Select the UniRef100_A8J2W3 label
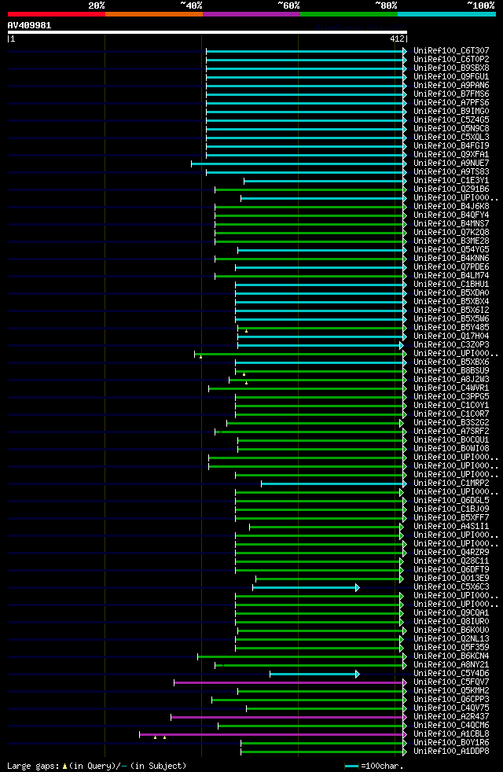Viewport: 503px width, 772px height. point(451,380)
